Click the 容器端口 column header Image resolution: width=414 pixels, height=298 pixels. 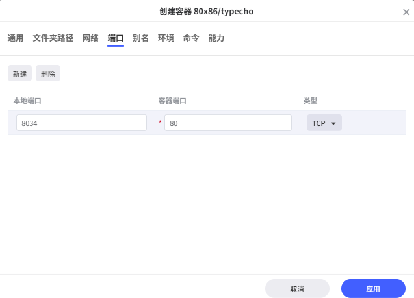point(172,101)
